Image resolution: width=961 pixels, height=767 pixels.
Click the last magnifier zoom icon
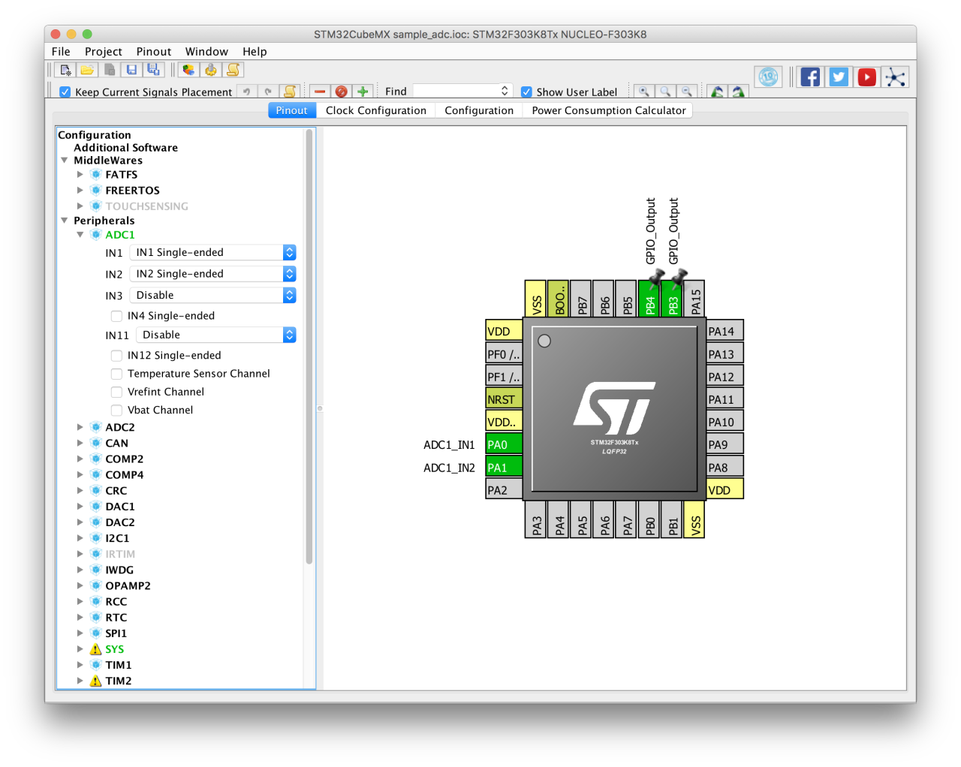coord(686,92)
